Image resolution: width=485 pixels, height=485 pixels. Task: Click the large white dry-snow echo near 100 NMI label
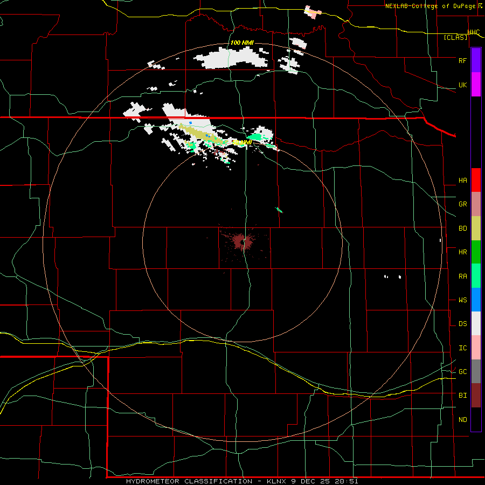click(231, 58)
